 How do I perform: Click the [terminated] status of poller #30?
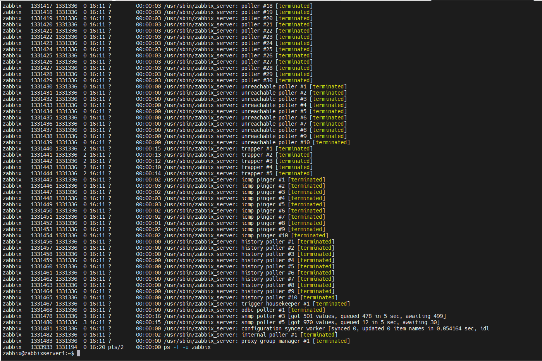[294, 80]
